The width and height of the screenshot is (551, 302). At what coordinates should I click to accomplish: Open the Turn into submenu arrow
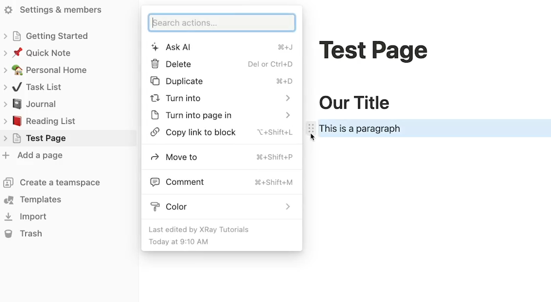click(288, 98)
